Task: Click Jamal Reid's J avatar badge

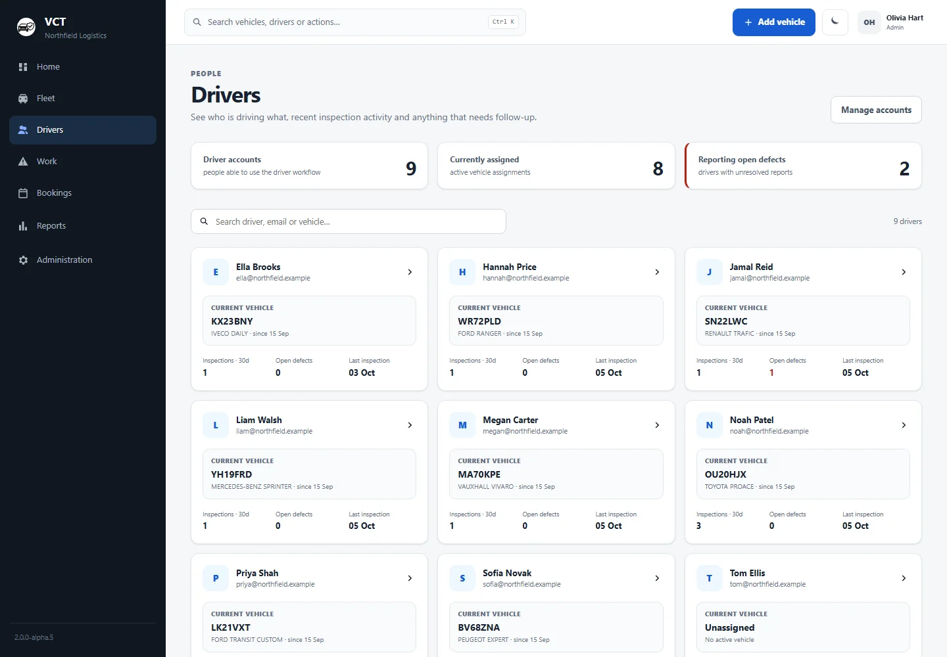Action: pos(709,272)
